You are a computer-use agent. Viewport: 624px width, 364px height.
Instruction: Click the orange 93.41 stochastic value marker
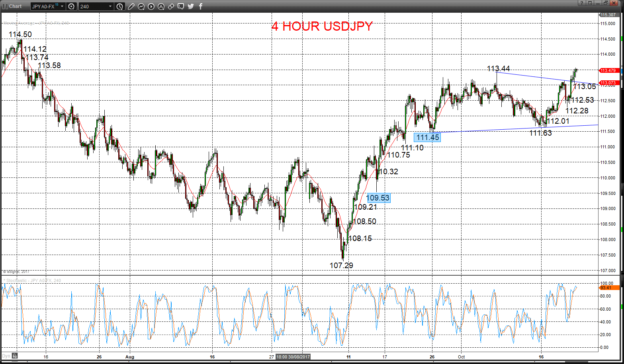pos(610,287)
